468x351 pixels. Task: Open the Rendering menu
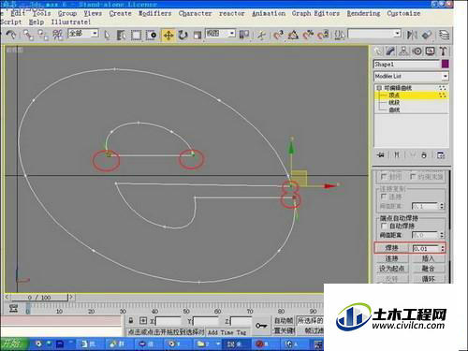[363, 13]
